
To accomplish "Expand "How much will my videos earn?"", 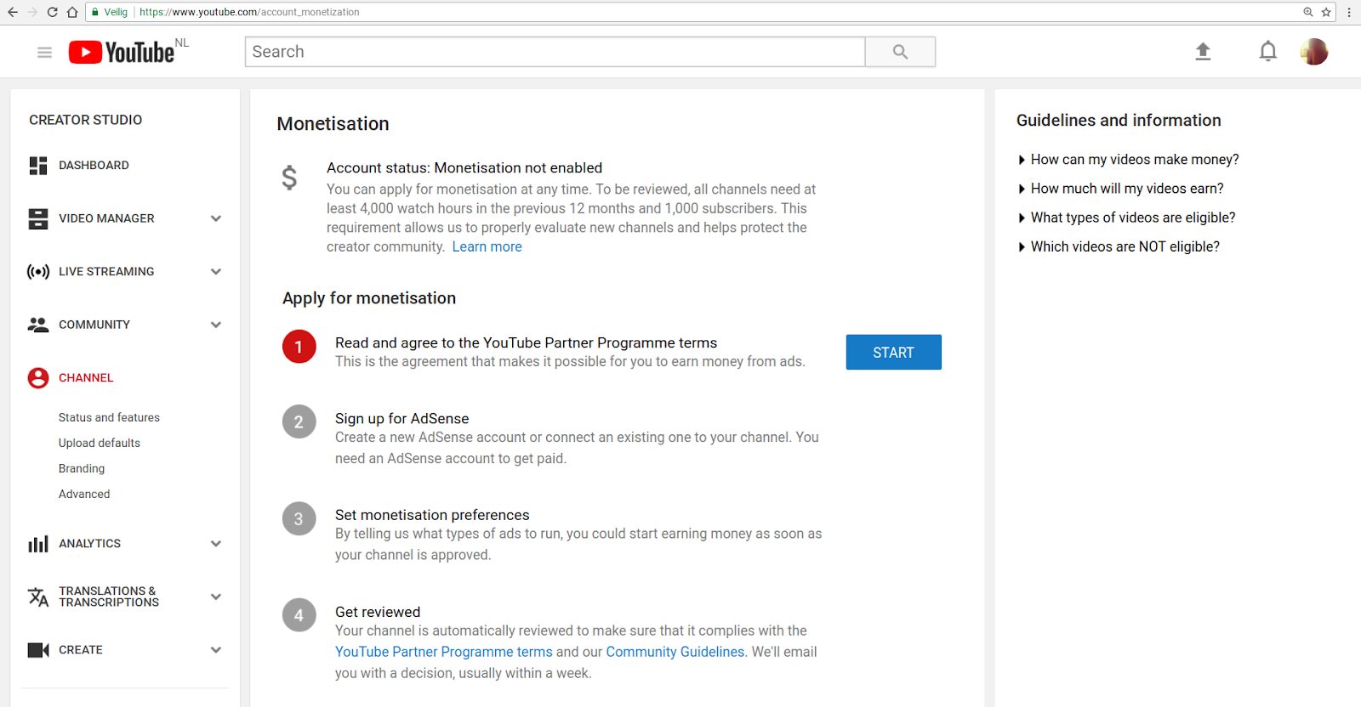I will tap(1121, 189).
